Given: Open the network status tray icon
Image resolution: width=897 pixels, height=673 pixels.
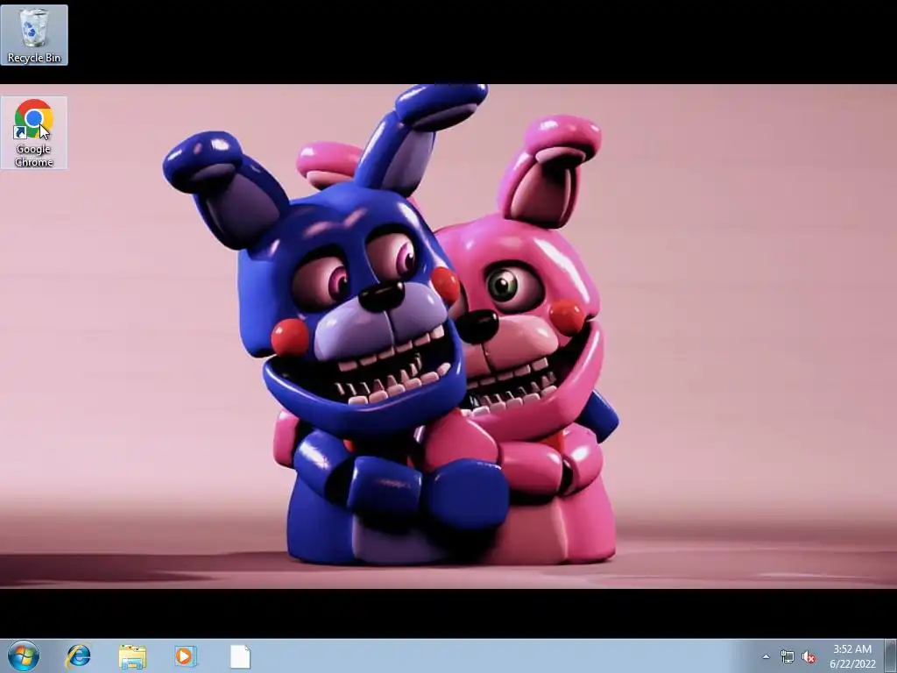Looking at the screenshot, I should click(788, 656).
